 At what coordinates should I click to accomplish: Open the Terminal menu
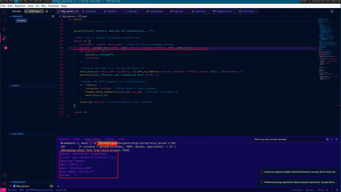[x=53, y=6]
